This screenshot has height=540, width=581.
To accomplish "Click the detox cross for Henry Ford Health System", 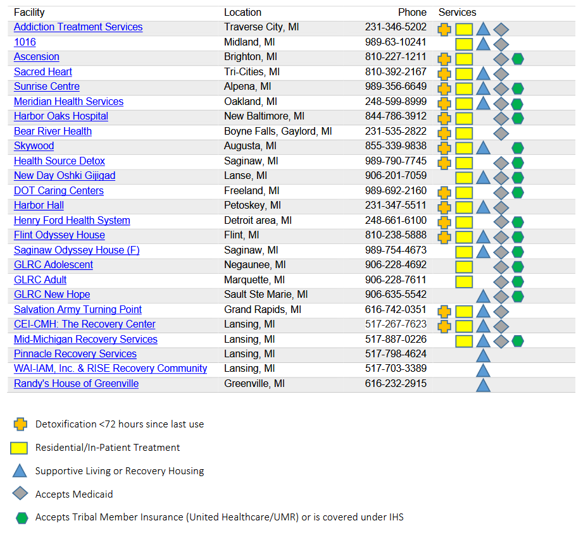I will click(444, 223).
